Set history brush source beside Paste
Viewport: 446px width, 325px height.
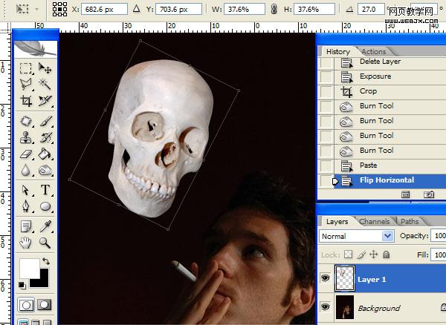point(326,165)
